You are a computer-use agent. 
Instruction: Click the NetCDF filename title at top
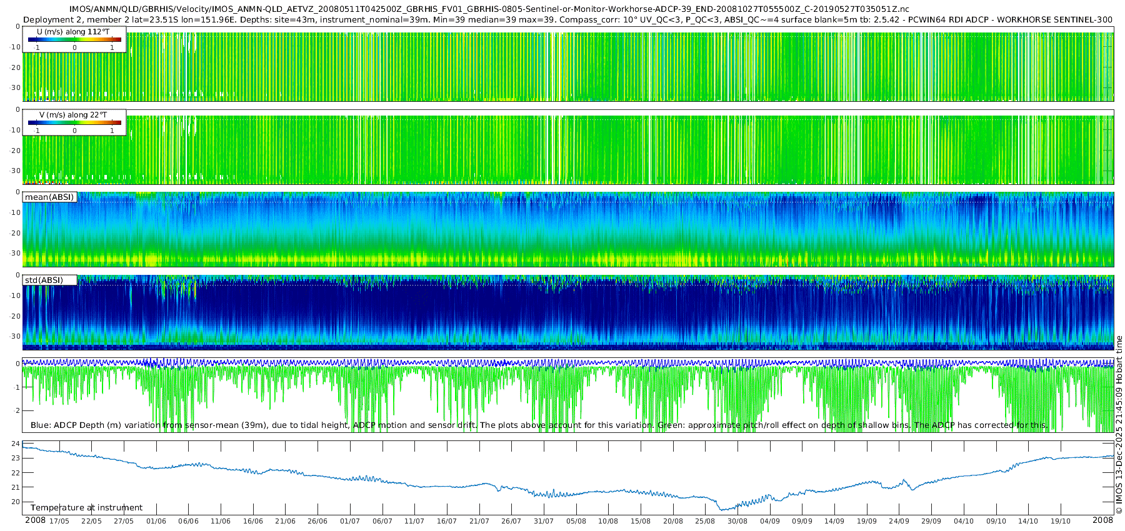click(489, 9)
